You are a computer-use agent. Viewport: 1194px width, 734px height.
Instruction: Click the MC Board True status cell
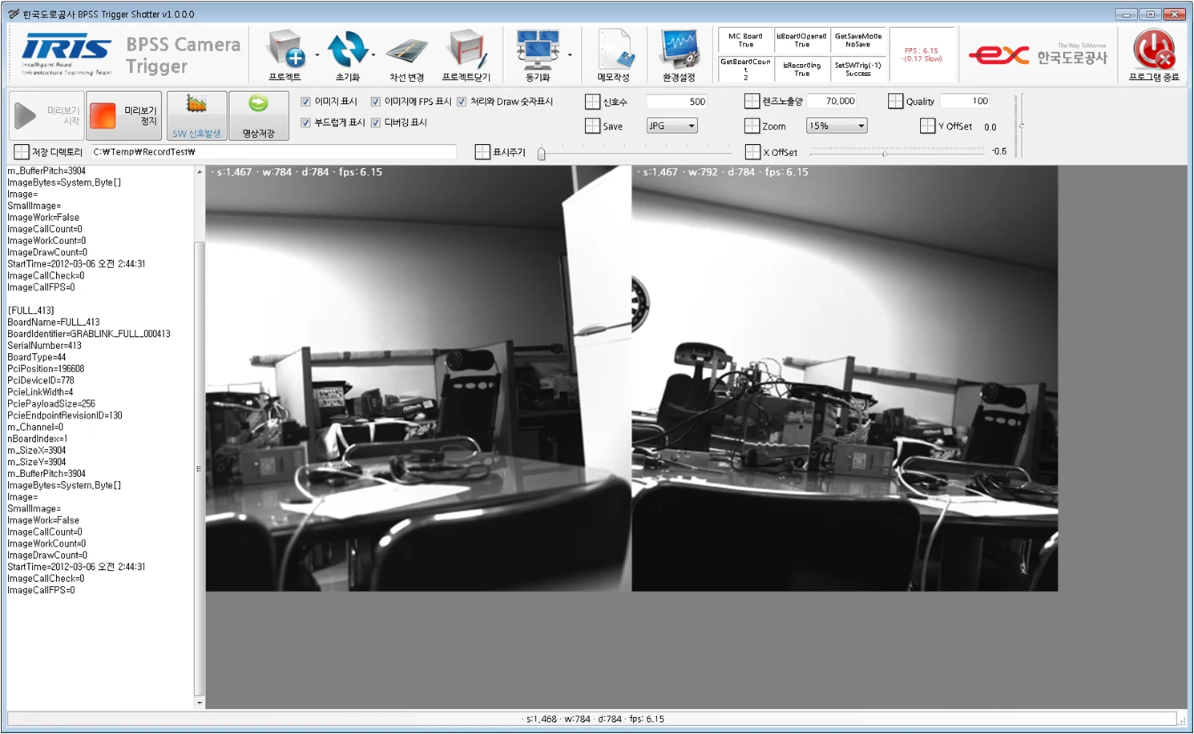coord(746,40)
